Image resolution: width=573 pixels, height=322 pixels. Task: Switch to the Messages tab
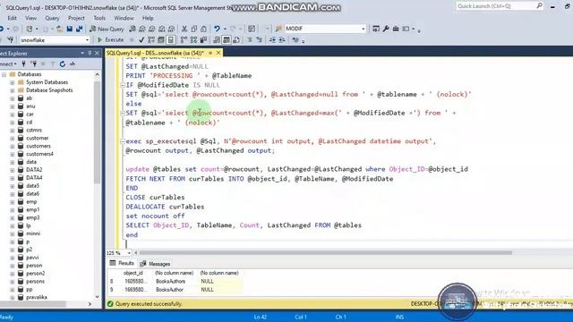coord(155,264)
